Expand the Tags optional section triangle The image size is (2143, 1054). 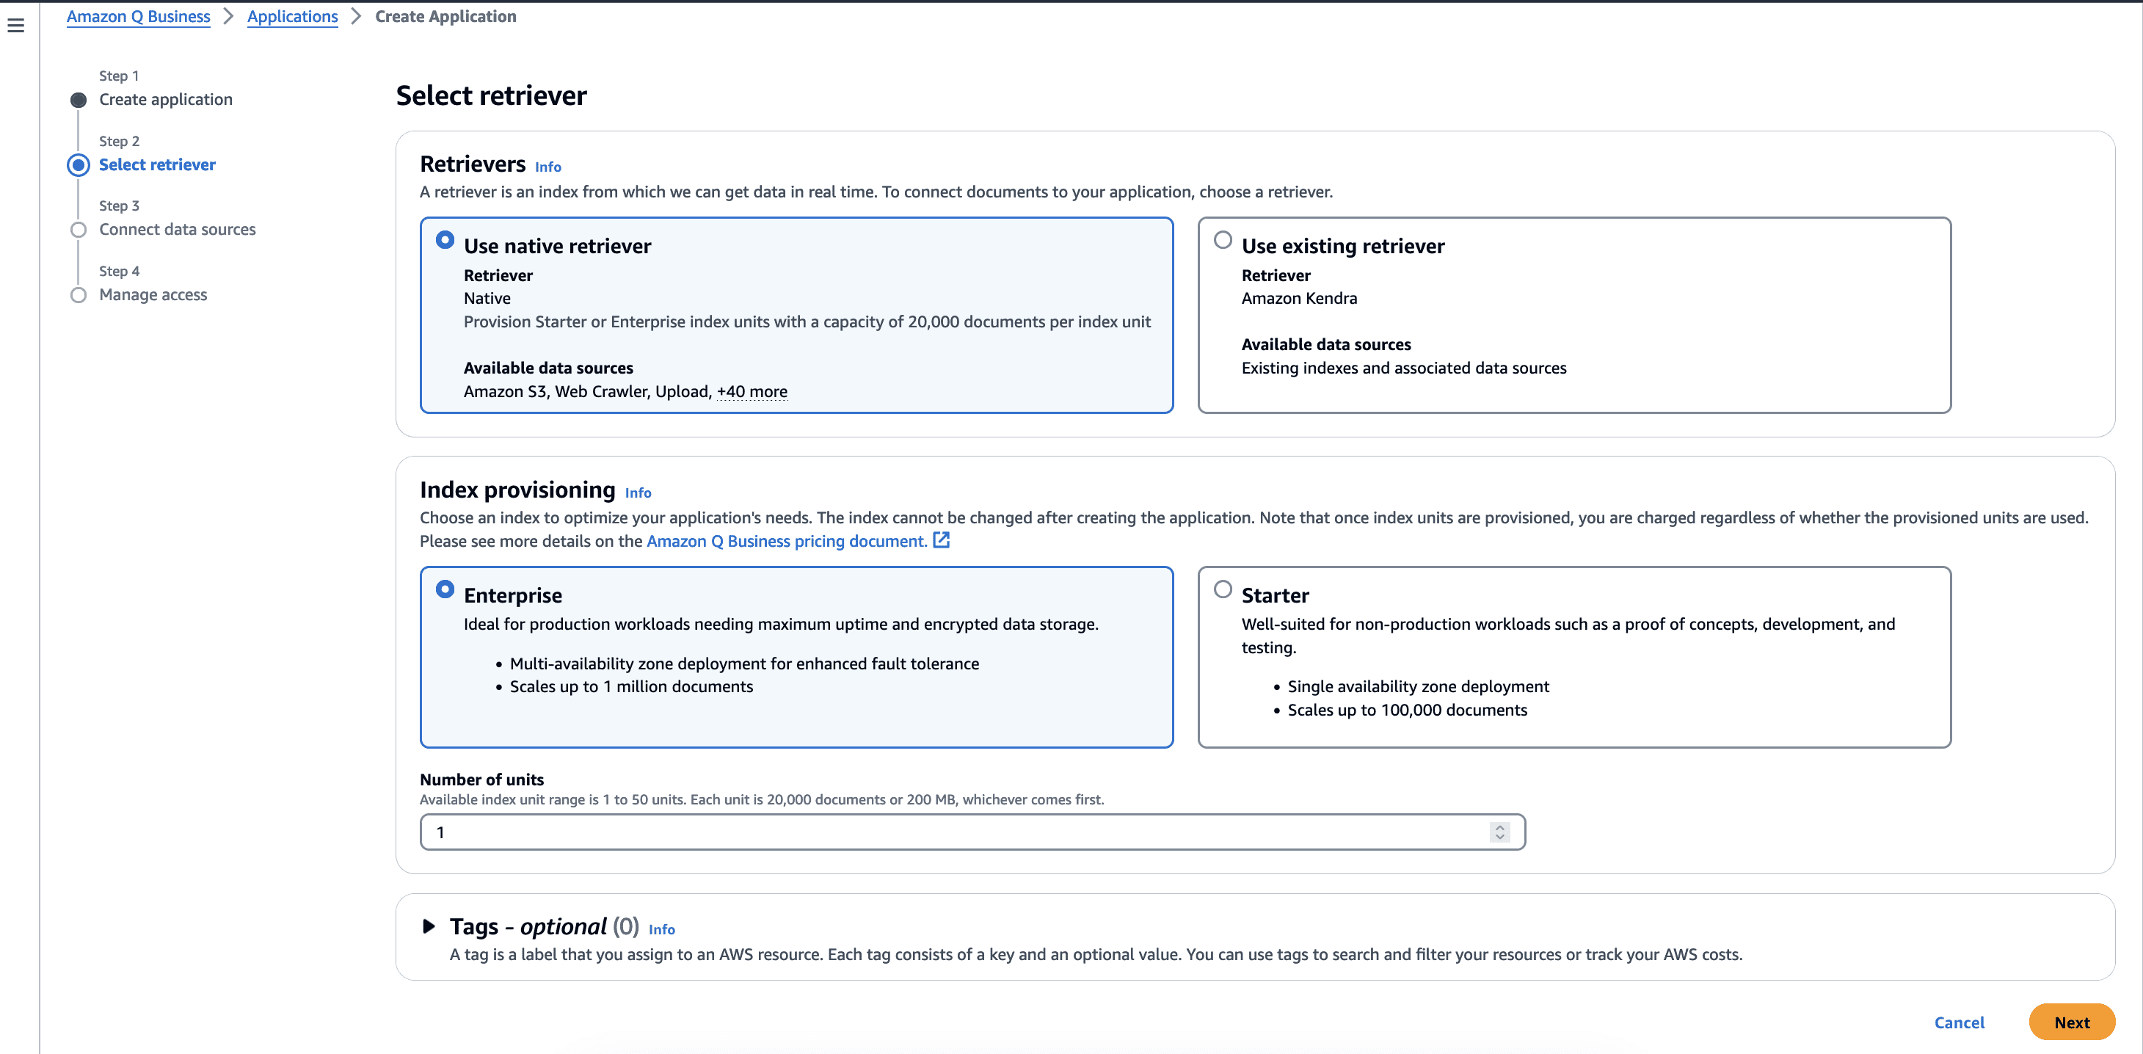pyautogui.click(x=429, y=927)
